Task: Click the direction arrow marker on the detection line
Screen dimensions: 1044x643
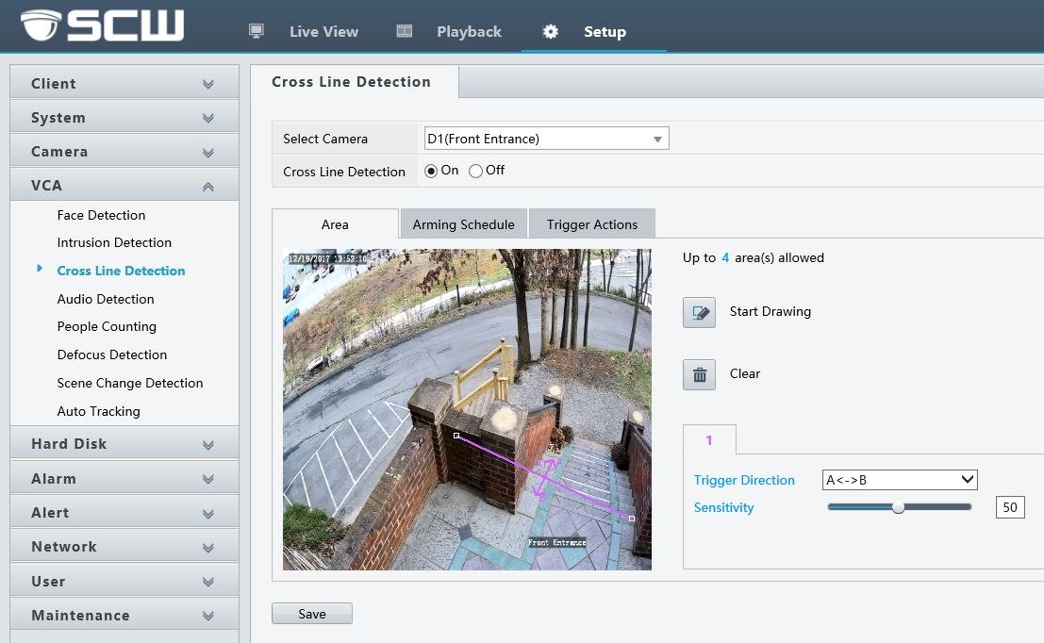Action: [x=544, y=477]
